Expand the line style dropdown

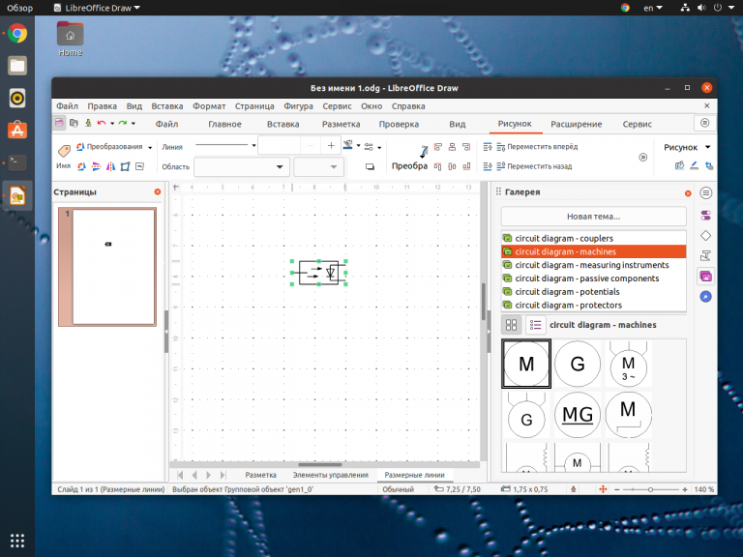tap(253, 146)
